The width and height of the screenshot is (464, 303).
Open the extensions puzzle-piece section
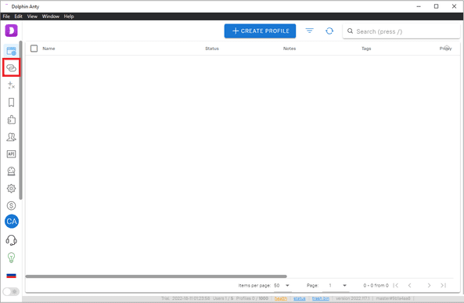point(11,120)
